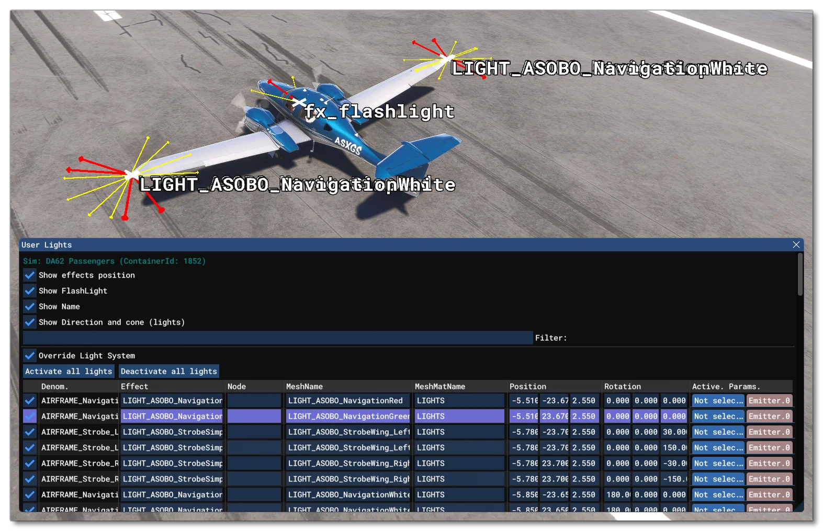This screenshot has width=823, height=531.
Task: Click the fx_flashlight label in viewport
Action: tap(379, 111)
